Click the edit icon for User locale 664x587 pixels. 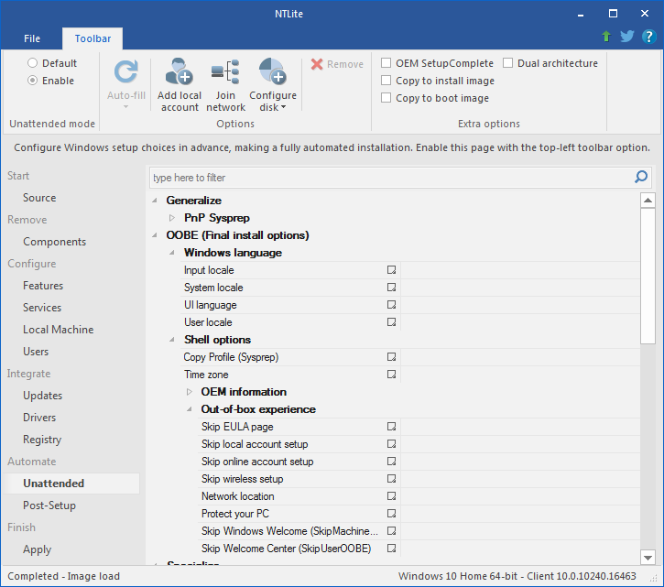coord(391,321)
